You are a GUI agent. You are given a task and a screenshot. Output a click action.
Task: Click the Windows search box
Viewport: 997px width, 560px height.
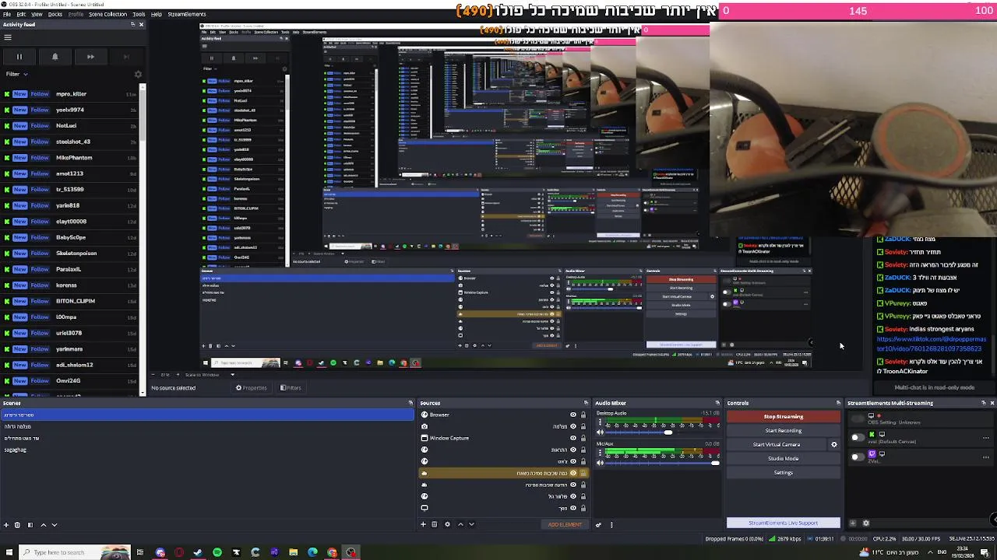tap(74, 552)
